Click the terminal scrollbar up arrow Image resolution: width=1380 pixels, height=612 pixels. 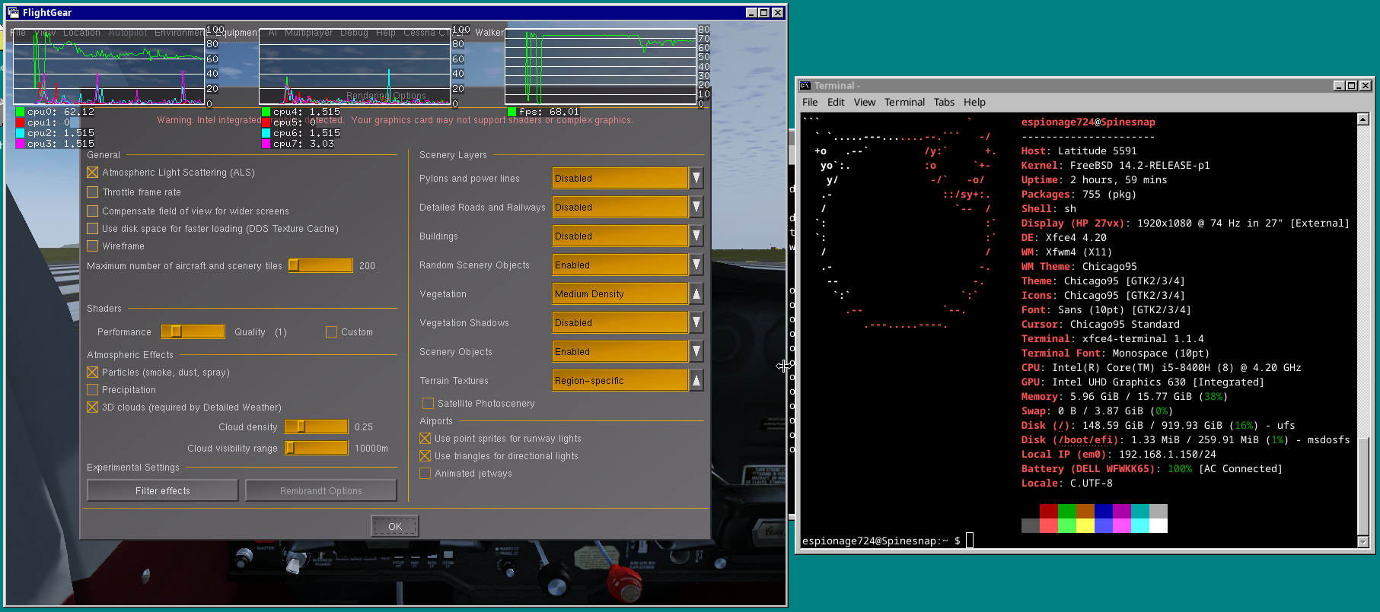coord(1362,119)
